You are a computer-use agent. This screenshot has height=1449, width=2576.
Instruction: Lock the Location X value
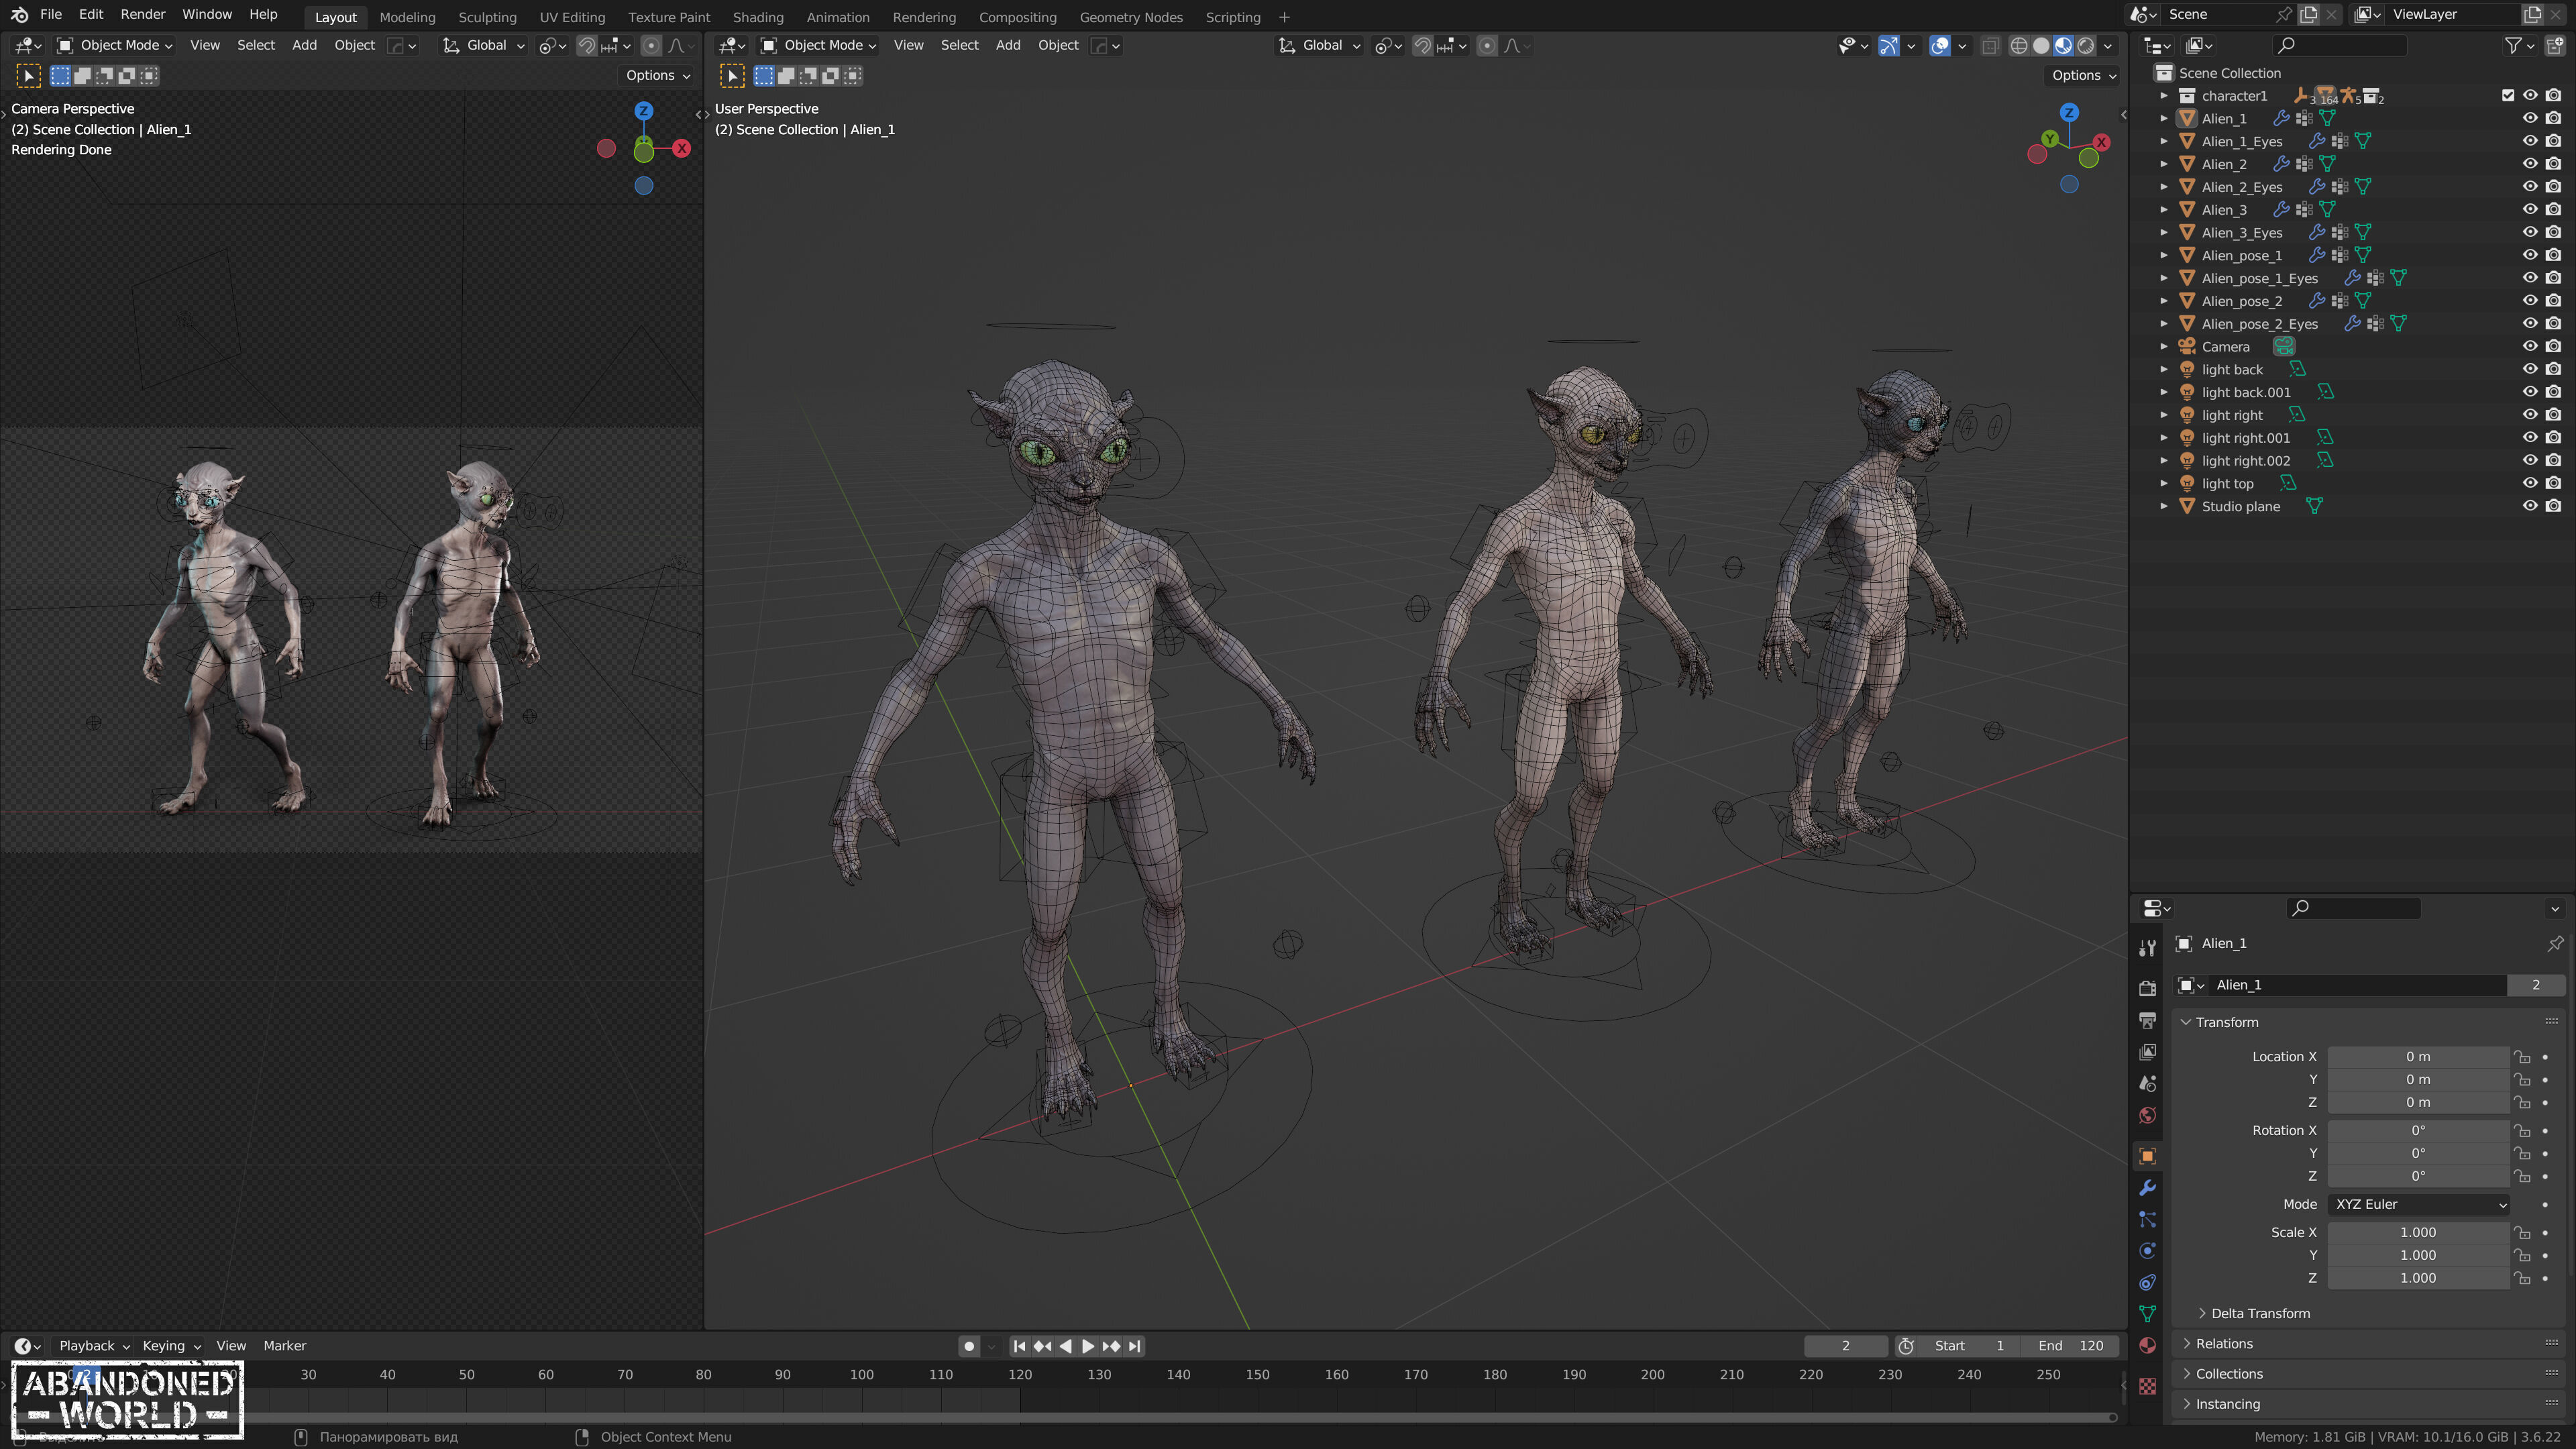click(2523, 1057)
